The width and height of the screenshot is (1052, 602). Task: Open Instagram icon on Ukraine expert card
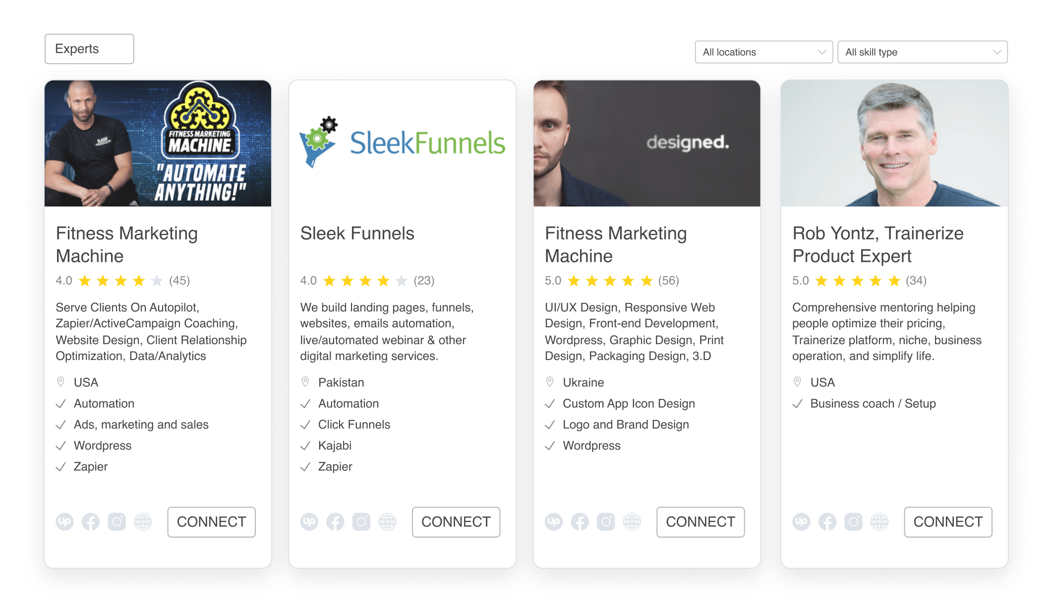[606, 522]
